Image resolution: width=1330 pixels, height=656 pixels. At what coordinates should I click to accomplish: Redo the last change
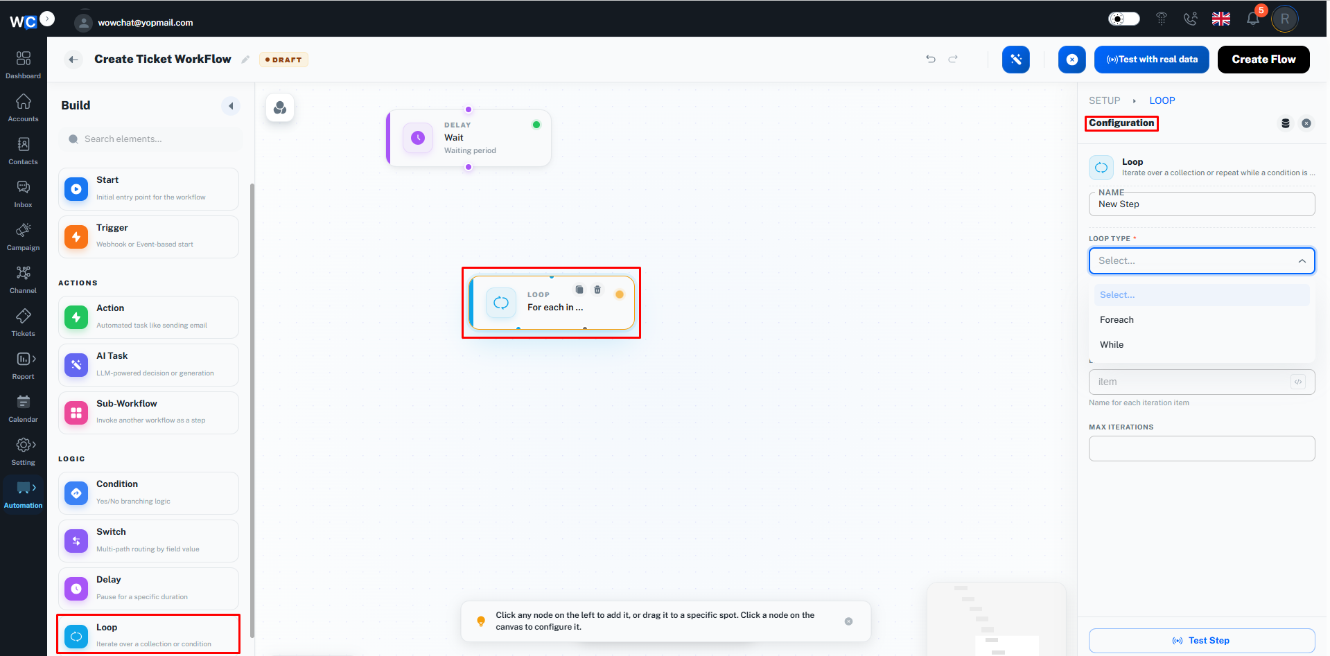click(x=953, y=59)
